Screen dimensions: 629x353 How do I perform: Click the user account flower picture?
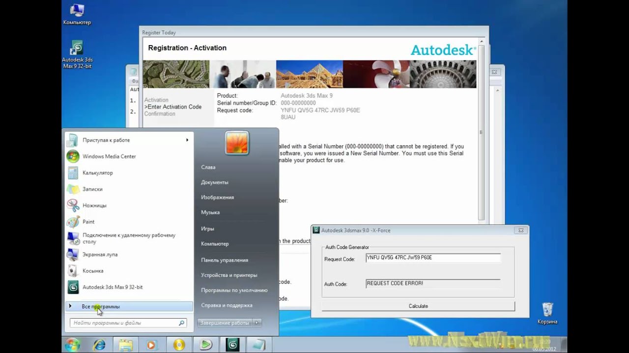tap(237, 143)
